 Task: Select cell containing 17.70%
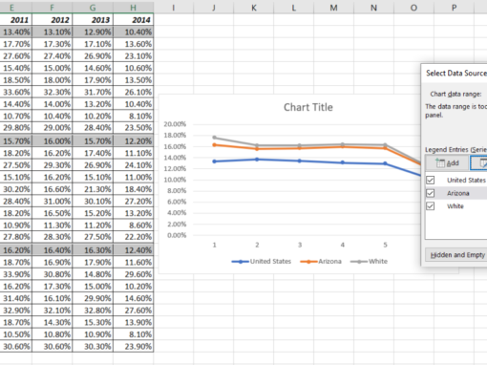[x=16, y=44]
